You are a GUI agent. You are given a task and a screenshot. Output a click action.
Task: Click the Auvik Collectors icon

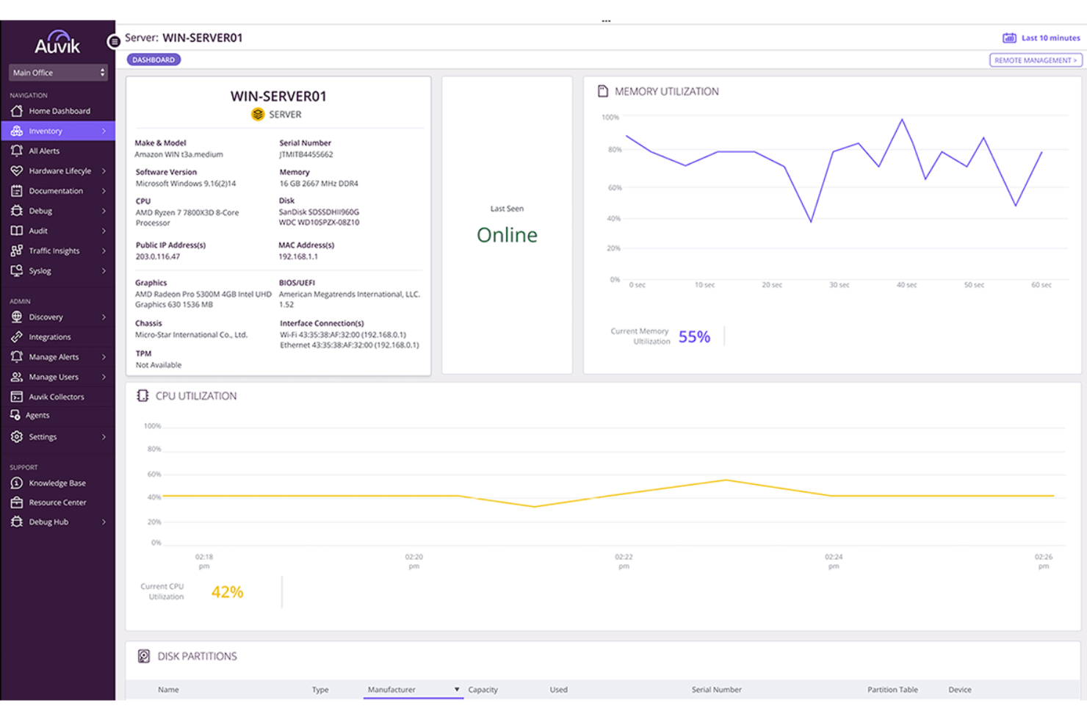16,397
